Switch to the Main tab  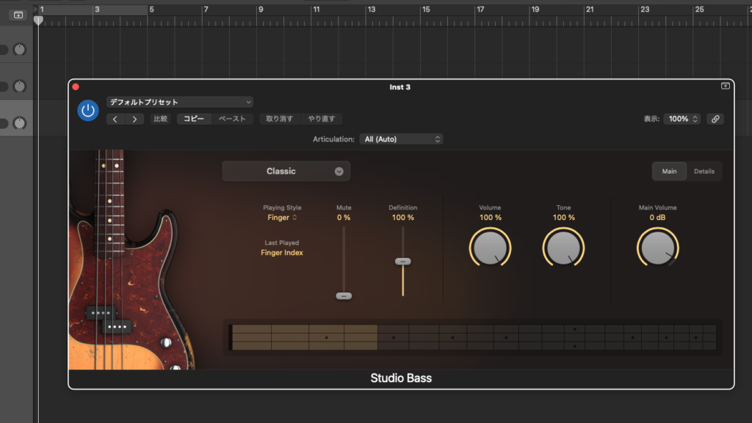669,172
